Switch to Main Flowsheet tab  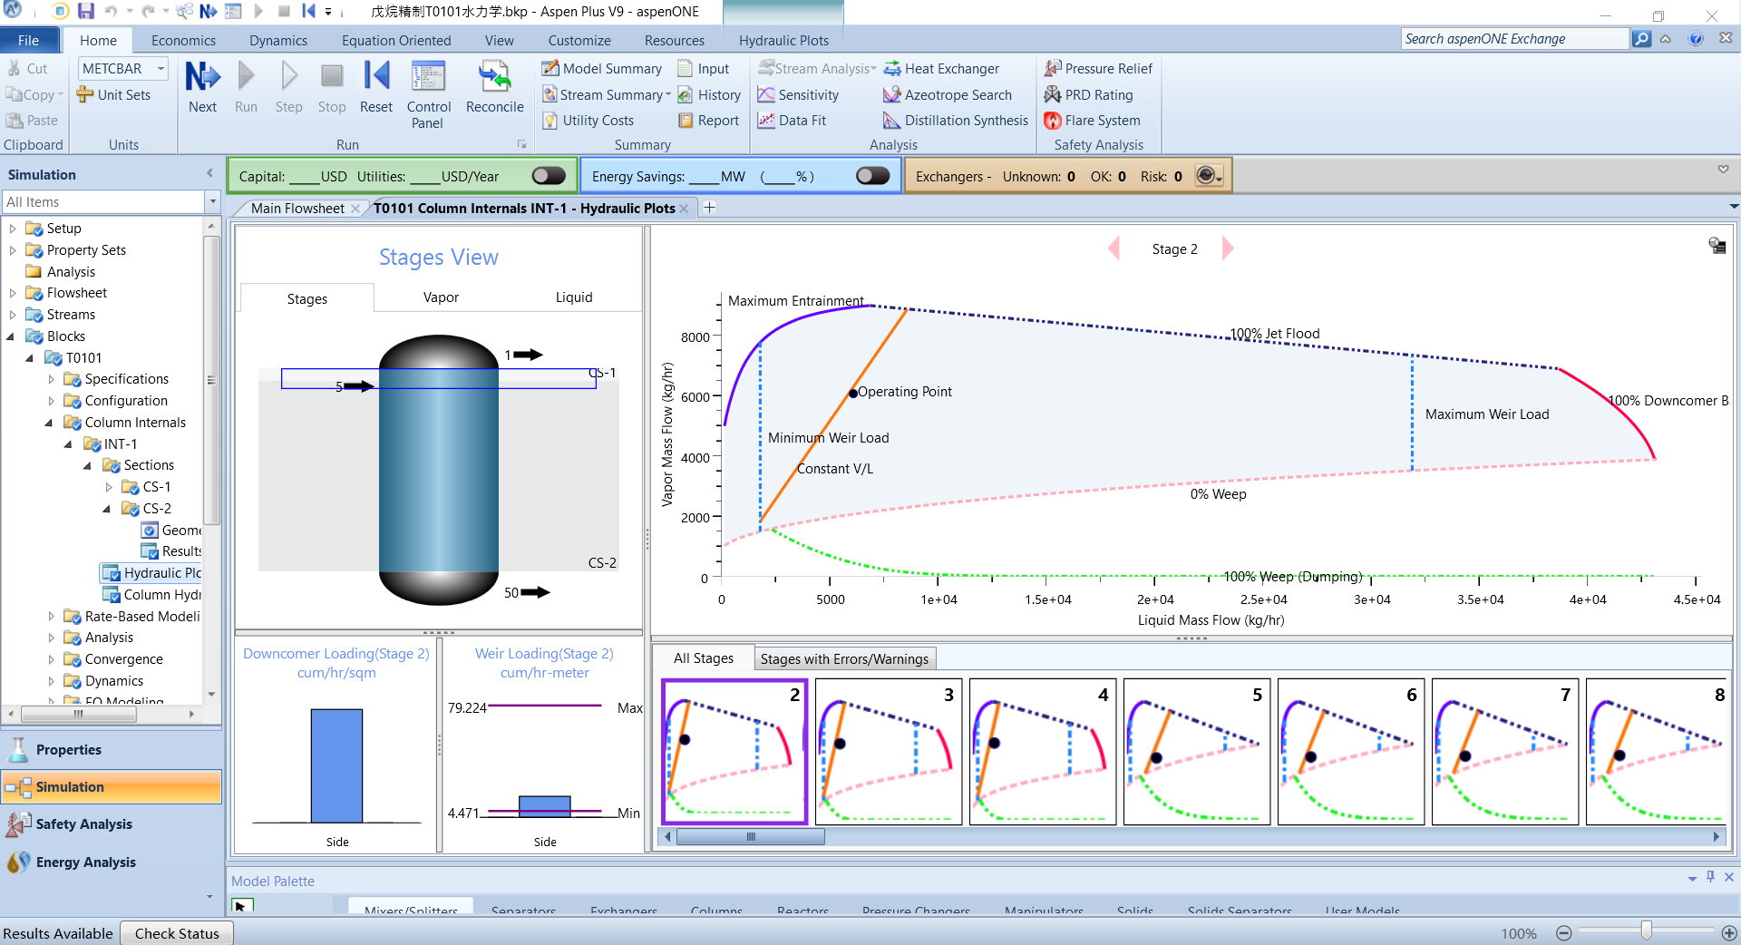[x=297, y=209]
